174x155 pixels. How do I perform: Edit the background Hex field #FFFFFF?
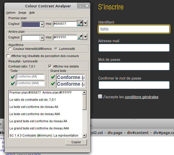point(65,37)
